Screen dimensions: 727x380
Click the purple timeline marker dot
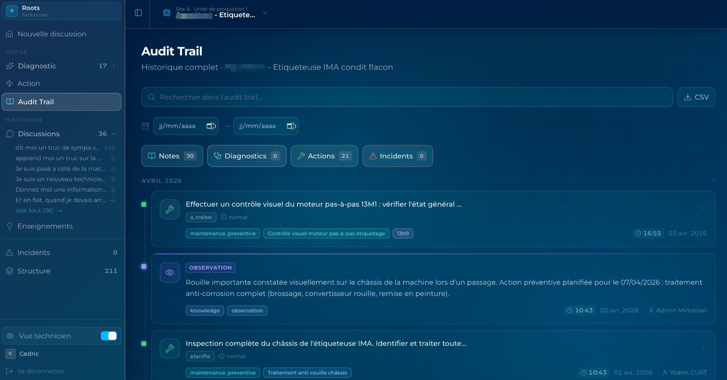click(144, 267)
